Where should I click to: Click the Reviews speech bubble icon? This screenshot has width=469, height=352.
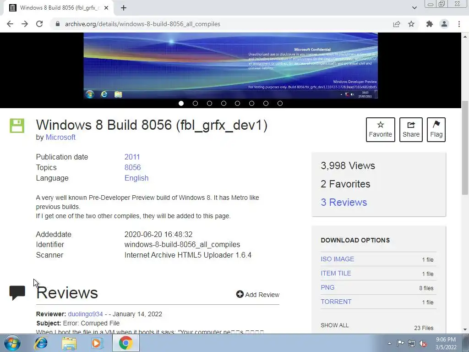(17, 293)
